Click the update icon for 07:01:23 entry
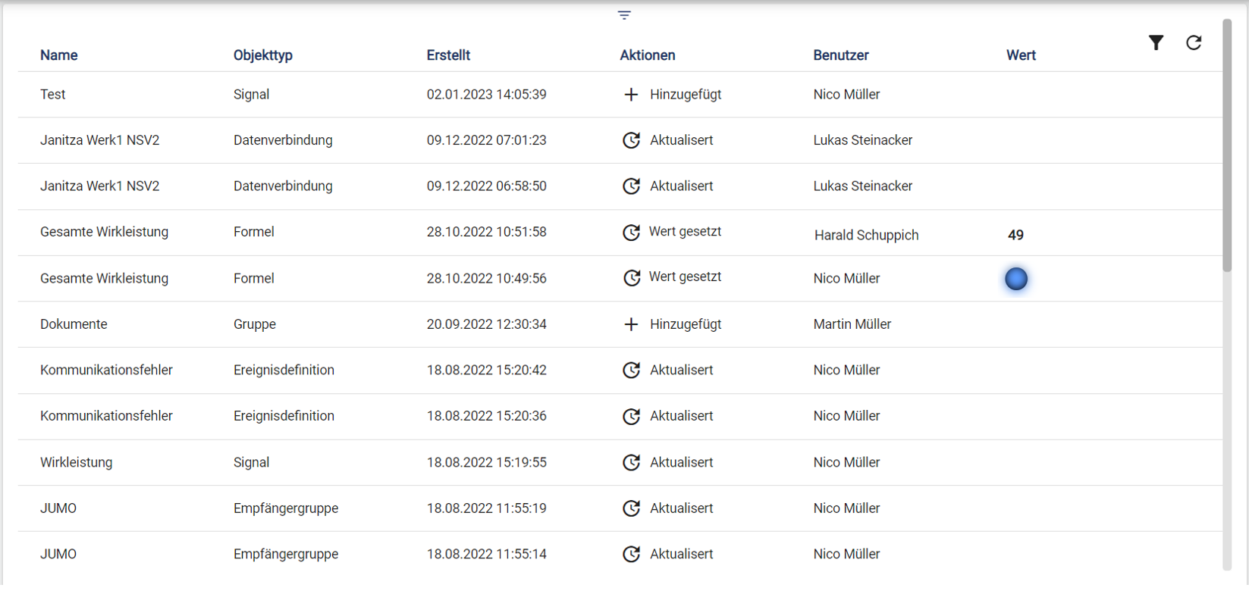1249x591 pixels. (x=631, y=140)
